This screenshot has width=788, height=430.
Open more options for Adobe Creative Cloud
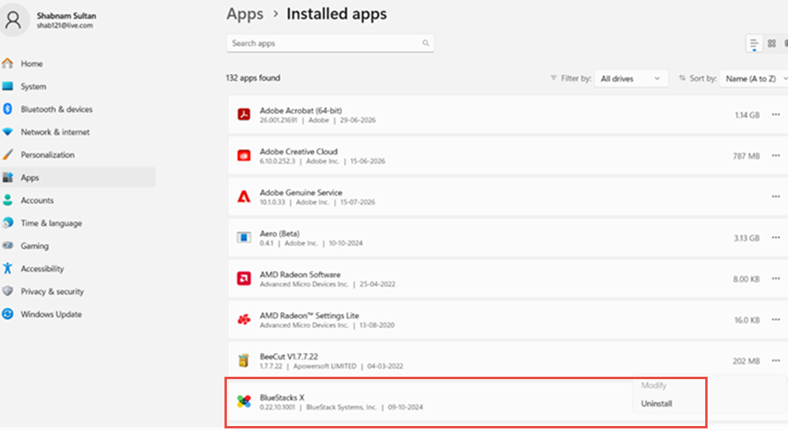click(776, 156)
